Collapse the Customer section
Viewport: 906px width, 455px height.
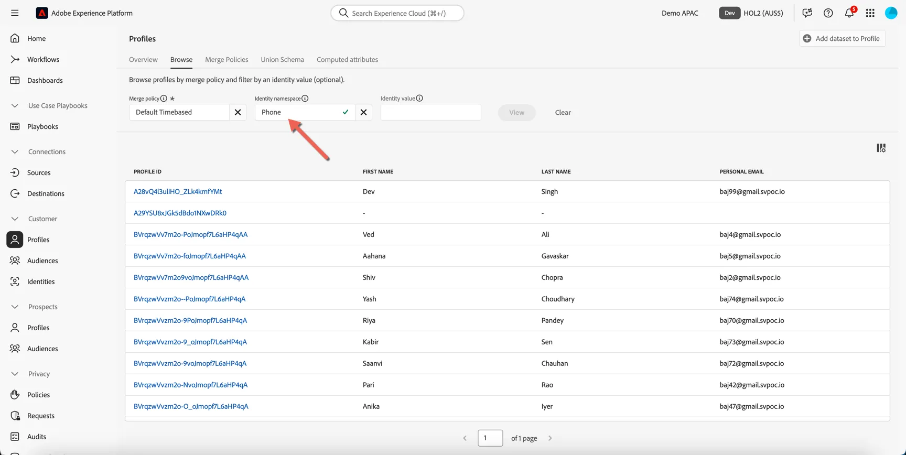point(15,219)
